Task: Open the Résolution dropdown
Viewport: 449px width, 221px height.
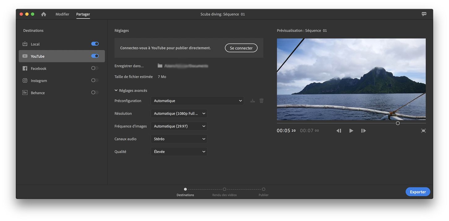Action: click(179, 113)
